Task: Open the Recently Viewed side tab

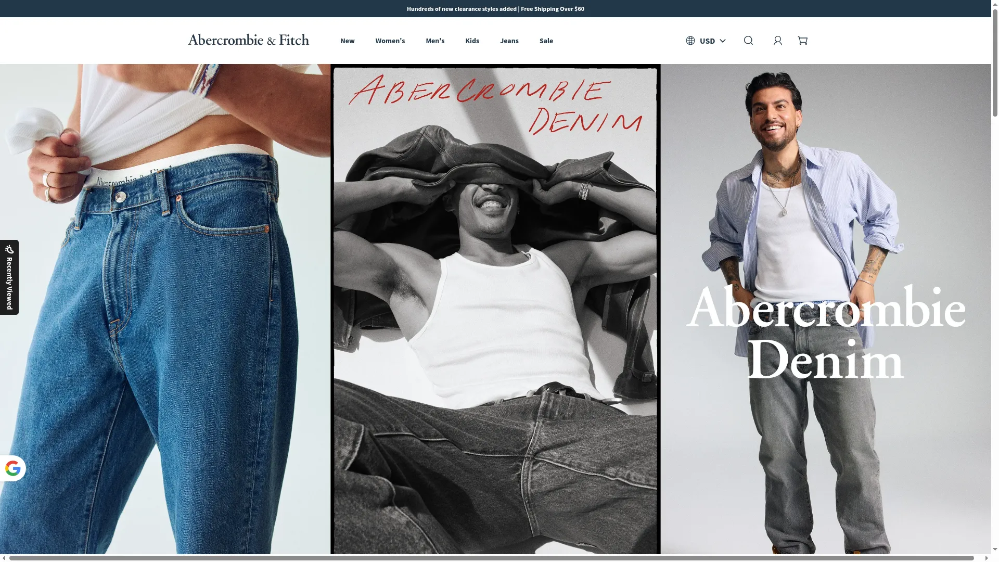Action: click(x=9, y=277)
